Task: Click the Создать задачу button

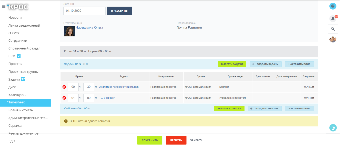Action: tap(265, 64)
